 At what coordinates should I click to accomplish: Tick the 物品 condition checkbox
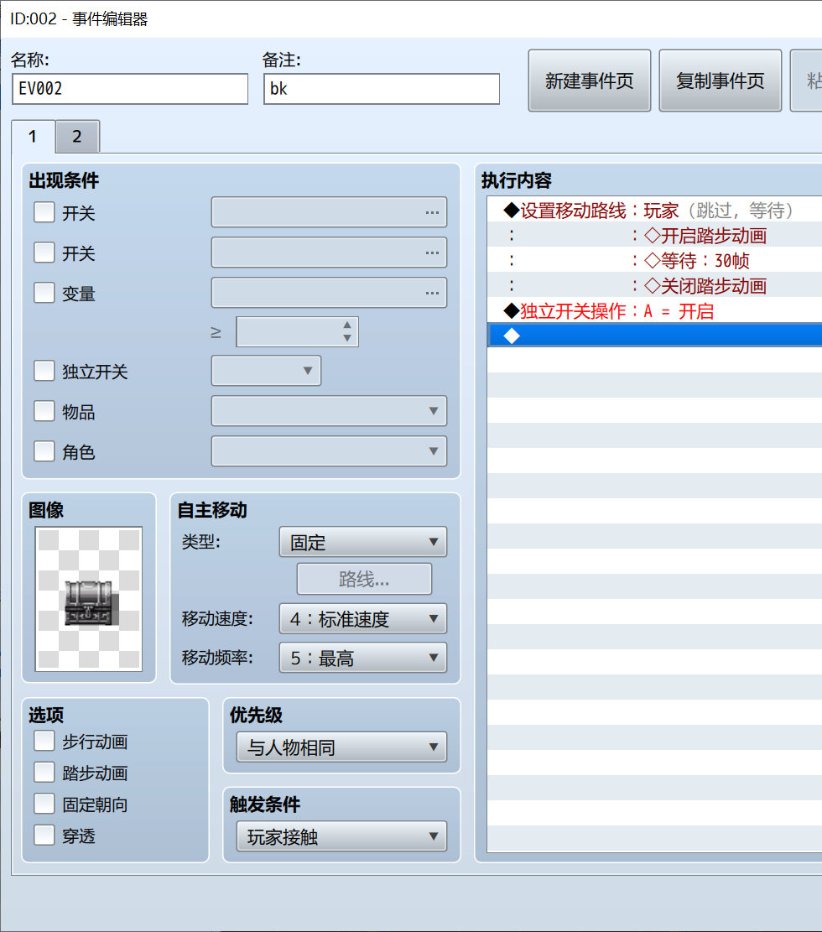coord(44,411)
